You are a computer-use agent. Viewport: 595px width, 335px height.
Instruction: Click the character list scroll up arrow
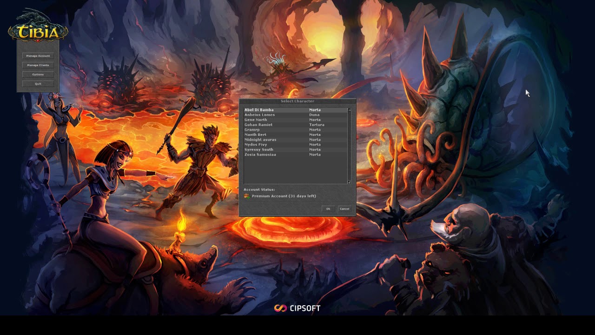pos(350,110)
